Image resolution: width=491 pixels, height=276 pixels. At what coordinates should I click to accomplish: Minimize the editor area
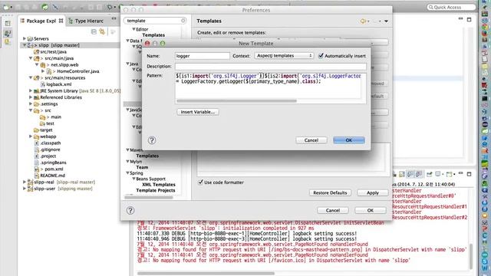click(460, 19)
